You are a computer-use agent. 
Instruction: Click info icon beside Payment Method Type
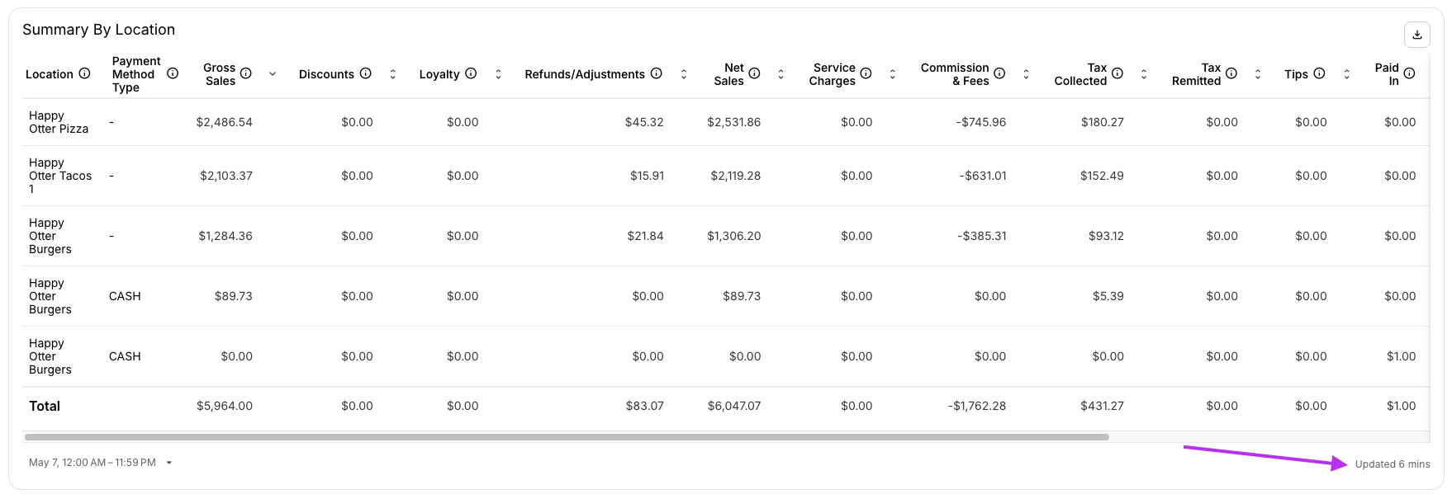click(173, 73)
